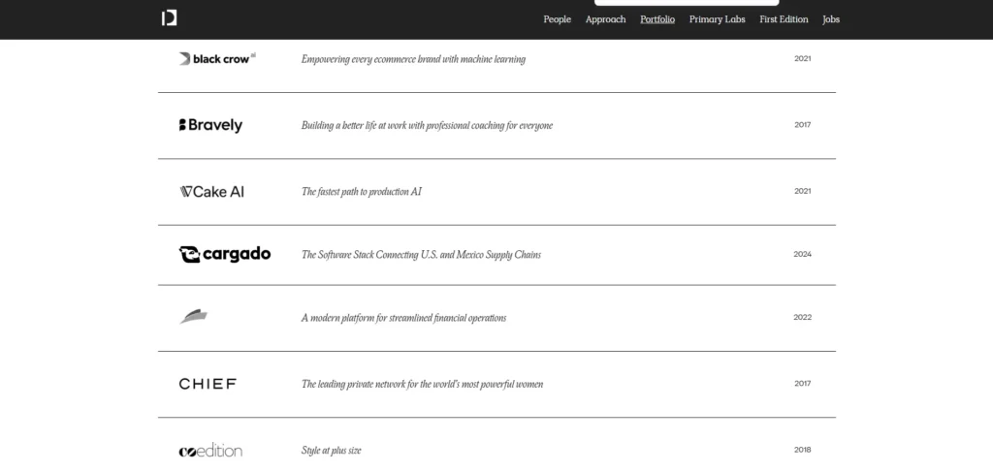Open the Cake AI logo link
Viewport: 993px width, 472px height.
(x=211, y=192)
